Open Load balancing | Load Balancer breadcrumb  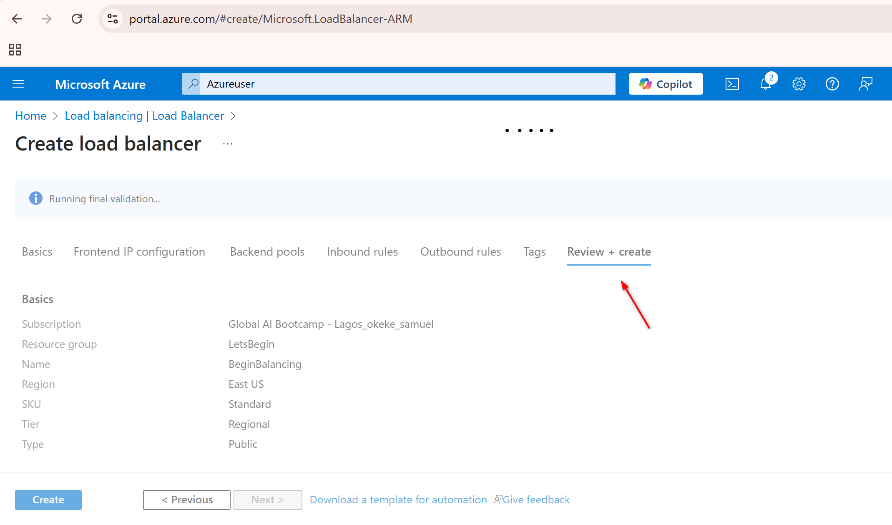[144, 116]
